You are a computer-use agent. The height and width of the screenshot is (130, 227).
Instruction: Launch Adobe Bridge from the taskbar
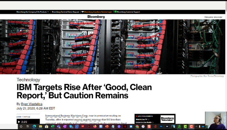tap(167, 126)
